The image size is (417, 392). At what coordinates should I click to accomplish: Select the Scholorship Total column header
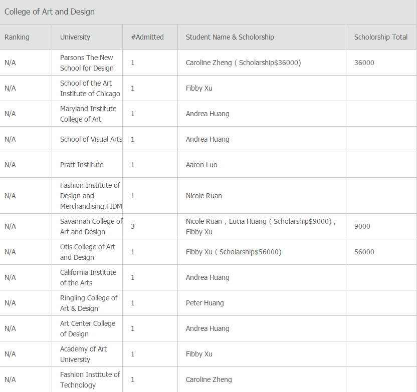[x=381, y=37]
